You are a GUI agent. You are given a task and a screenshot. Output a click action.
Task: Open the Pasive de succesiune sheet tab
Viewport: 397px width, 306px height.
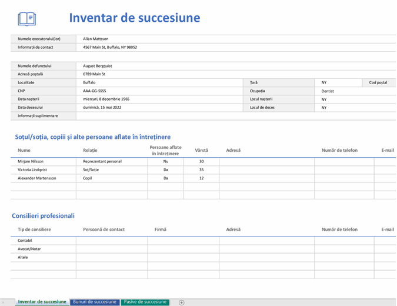[x=145, y=302]
